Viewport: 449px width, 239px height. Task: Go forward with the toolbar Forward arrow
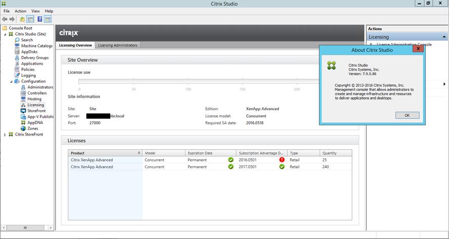click(12, 19)
